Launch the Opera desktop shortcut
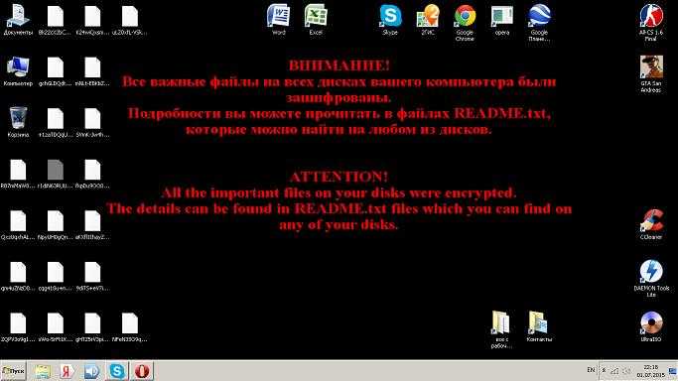 click(x=502, y=20)
